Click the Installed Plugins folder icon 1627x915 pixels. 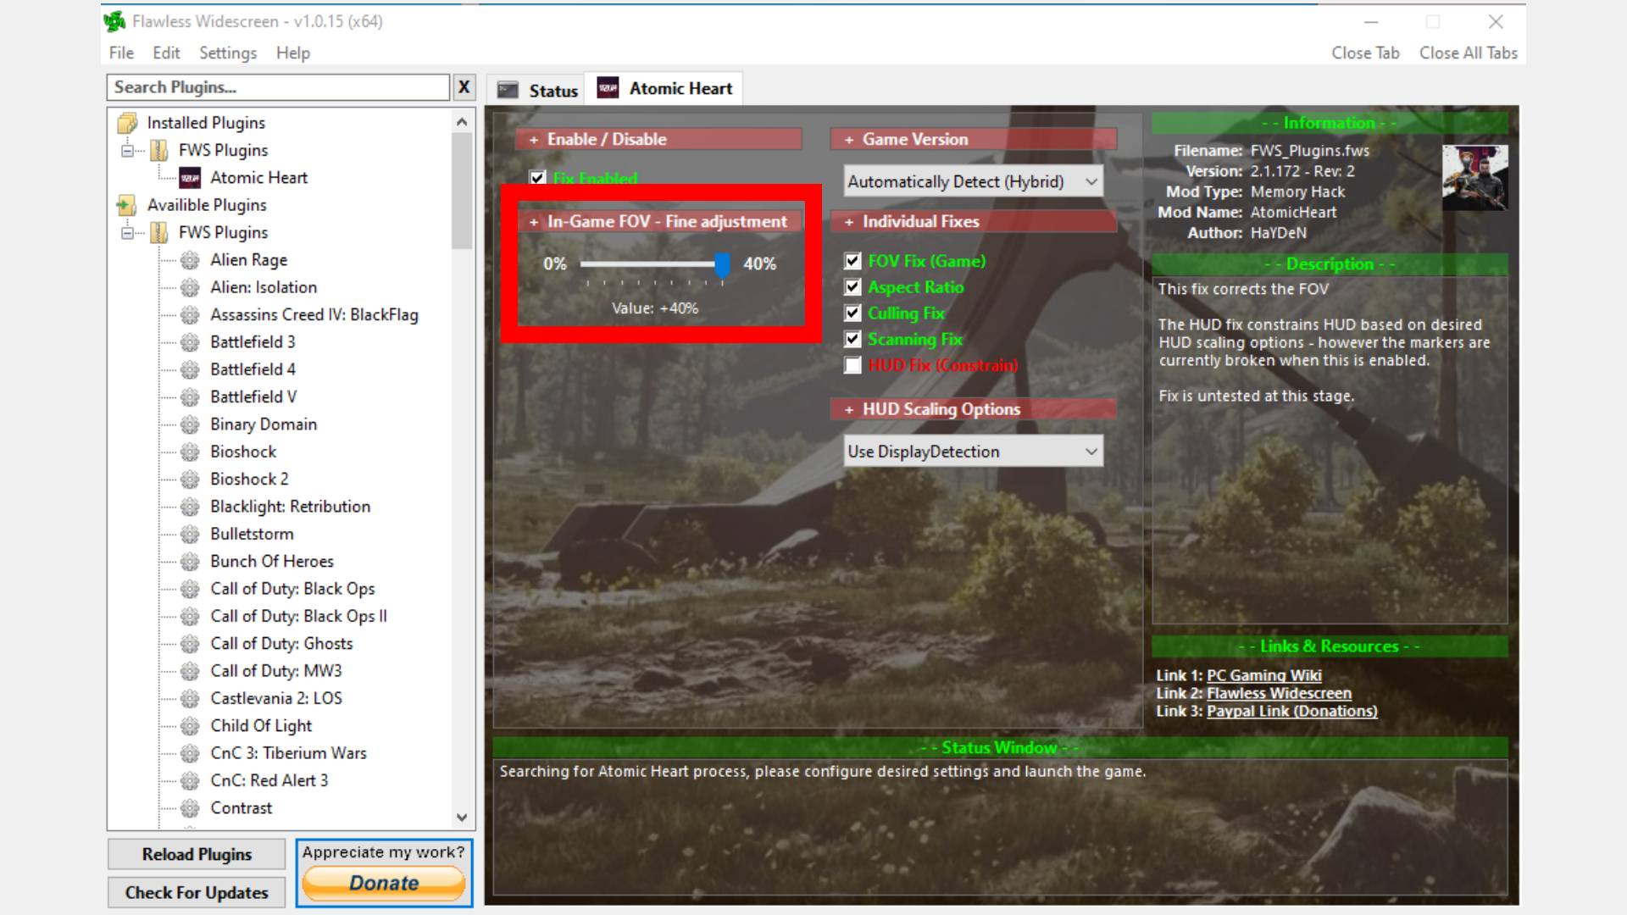[126, 122]
